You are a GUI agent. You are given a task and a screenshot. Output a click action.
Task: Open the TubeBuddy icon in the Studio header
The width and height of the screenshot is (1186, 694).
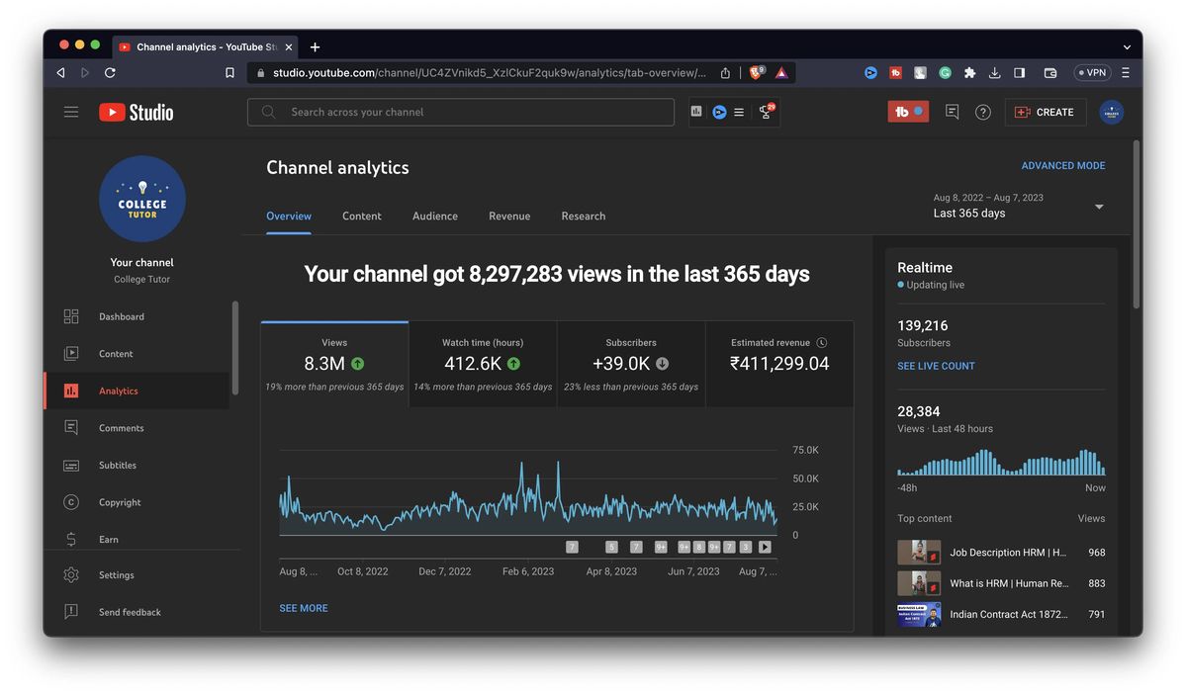point(906,112)
